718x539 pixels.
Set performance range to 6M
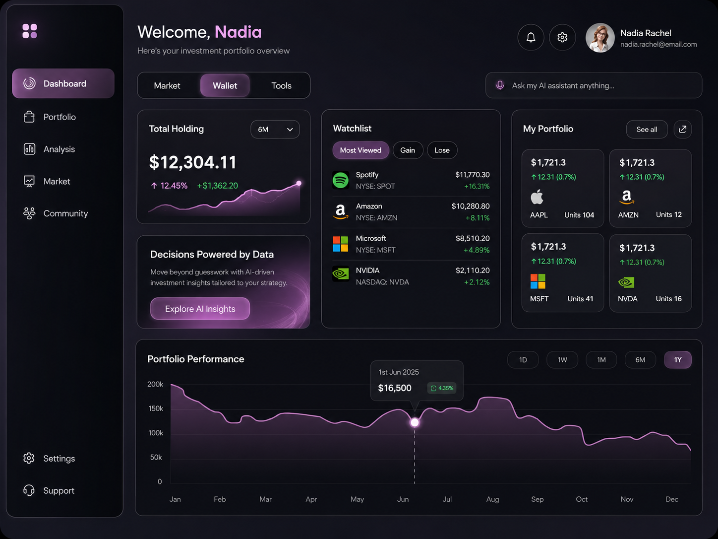(641, 360)
